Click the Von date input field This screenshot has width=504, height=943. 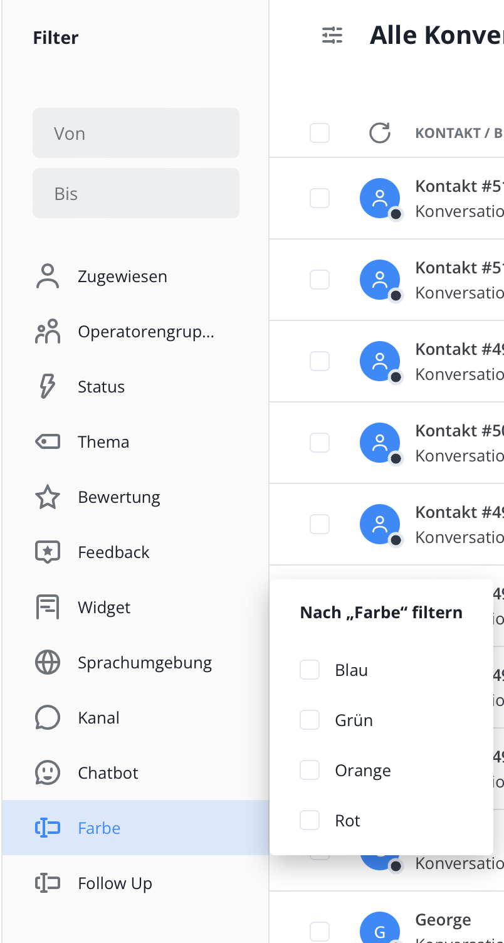point(136,133)
